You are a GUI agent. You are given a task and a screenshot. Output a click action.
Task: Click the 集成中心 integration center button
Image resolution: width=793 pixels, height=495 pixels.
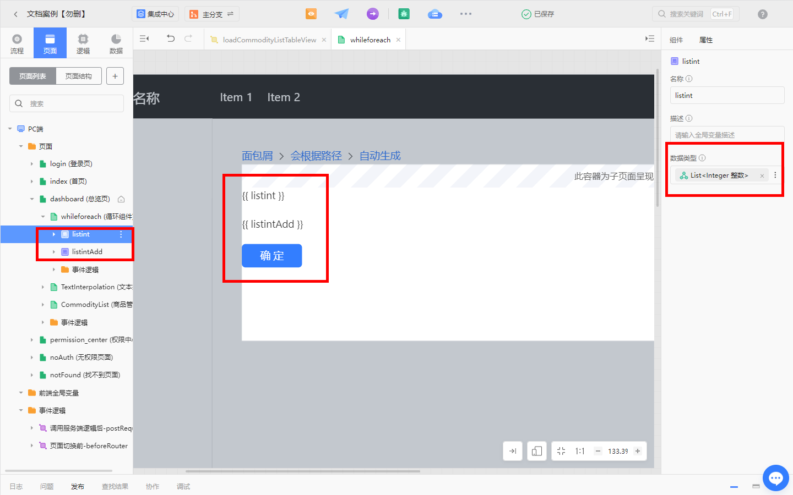pyautogui.click(x=155, y=13)
